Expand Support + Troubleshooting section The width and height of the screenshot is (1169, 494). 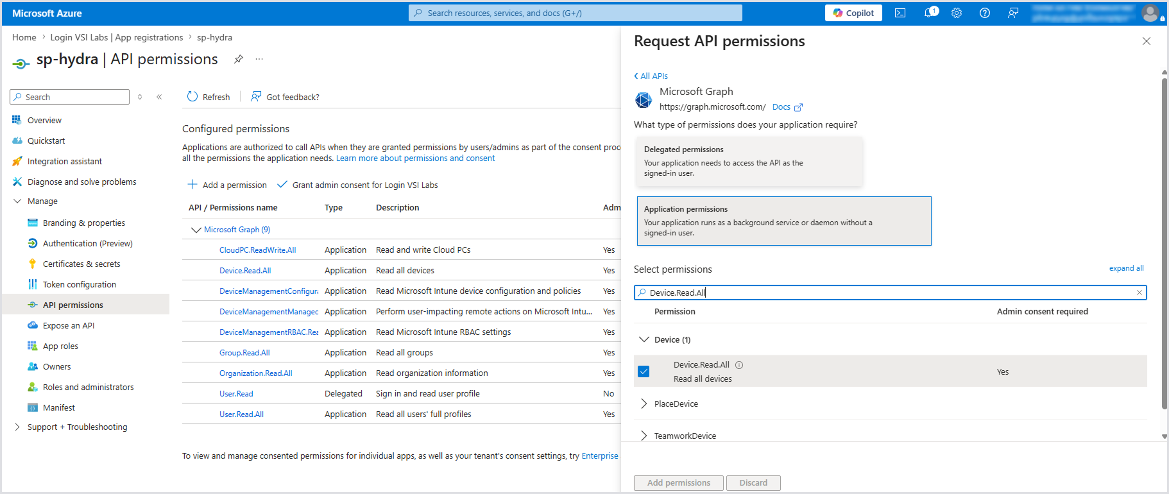click(17, 427)
